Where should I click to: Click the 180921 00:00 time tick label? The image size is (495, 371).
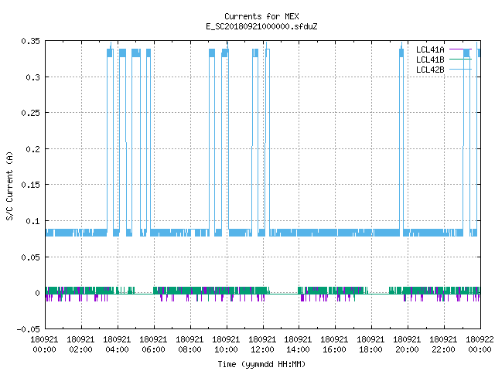click(x=44, y=345)
